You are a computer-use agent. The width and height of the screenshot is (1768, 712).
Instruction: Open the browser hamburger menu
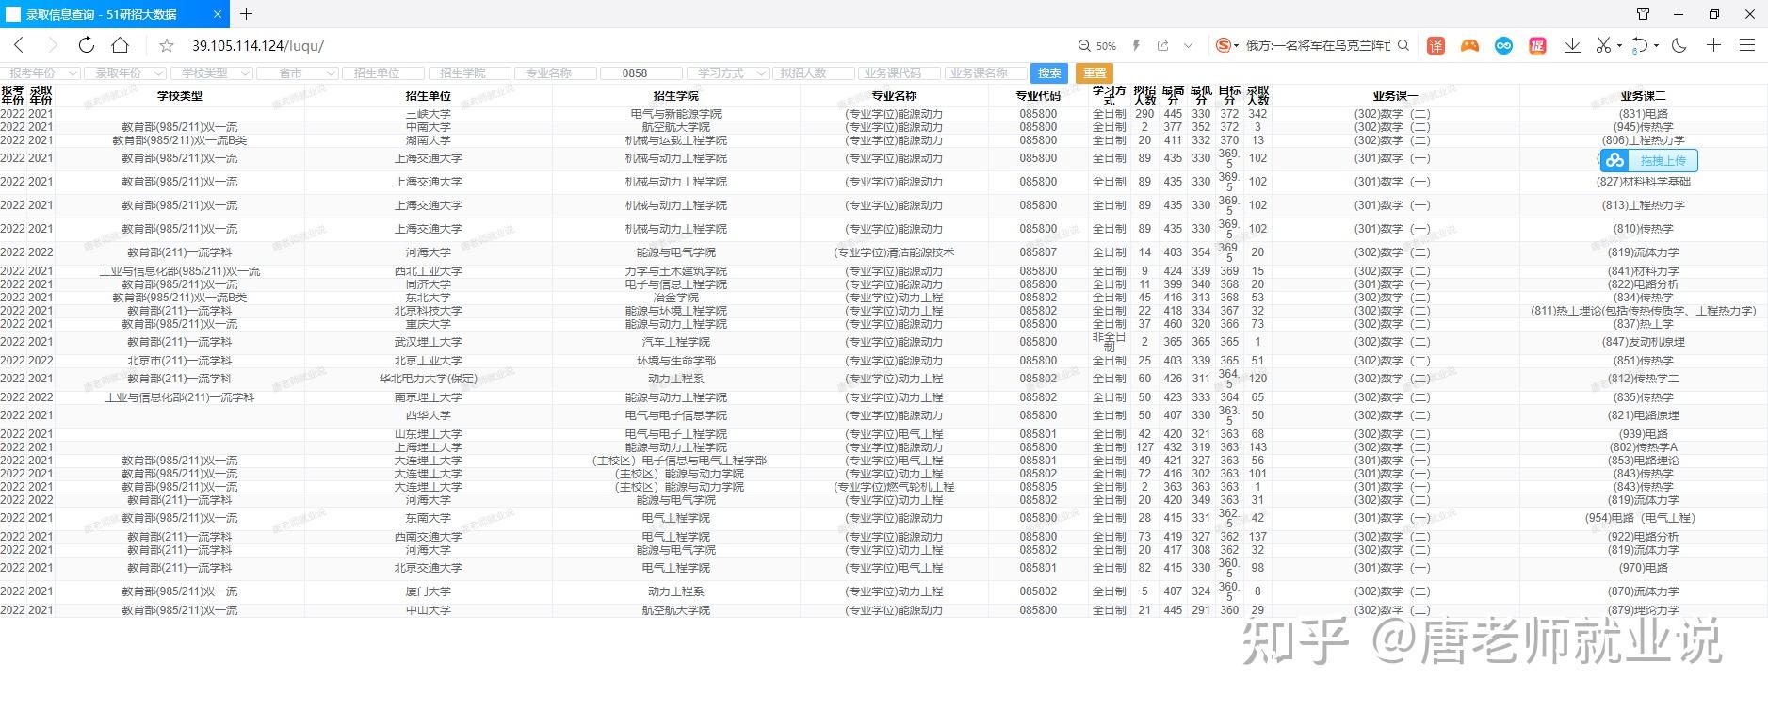(1746, 45)
